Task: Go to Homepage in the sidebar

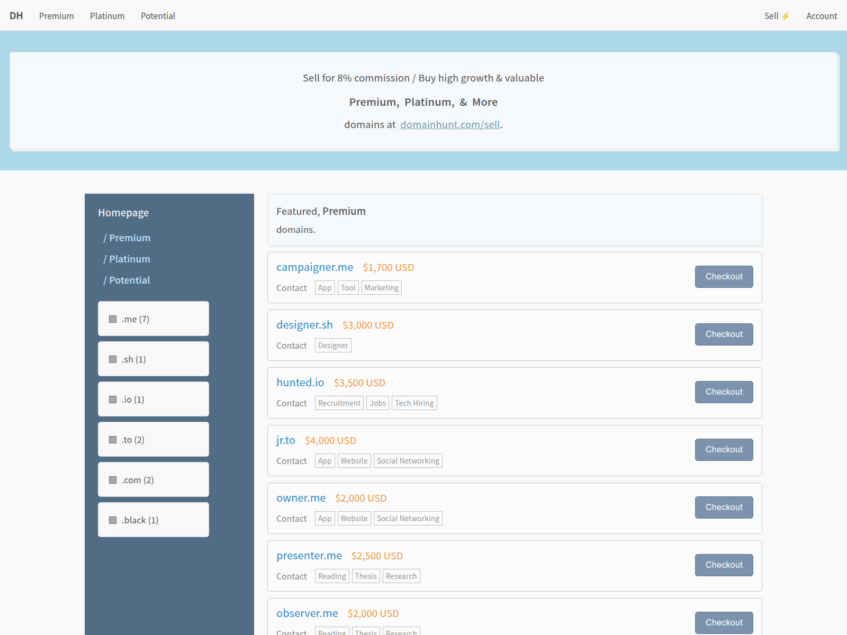Action: coord(123,213)
